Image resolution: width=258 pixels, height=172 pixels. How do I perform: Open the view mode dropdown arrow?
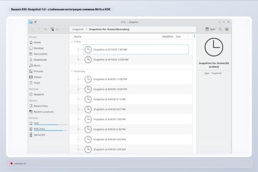[x=57, y=29]
